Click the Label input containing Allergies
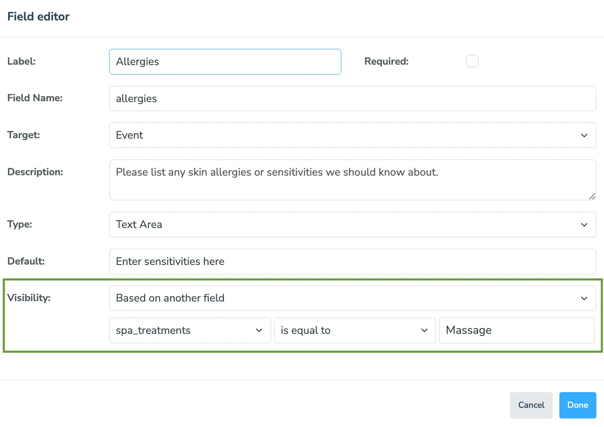The width and height of the screenshot is (604, 427). point(225,61)
